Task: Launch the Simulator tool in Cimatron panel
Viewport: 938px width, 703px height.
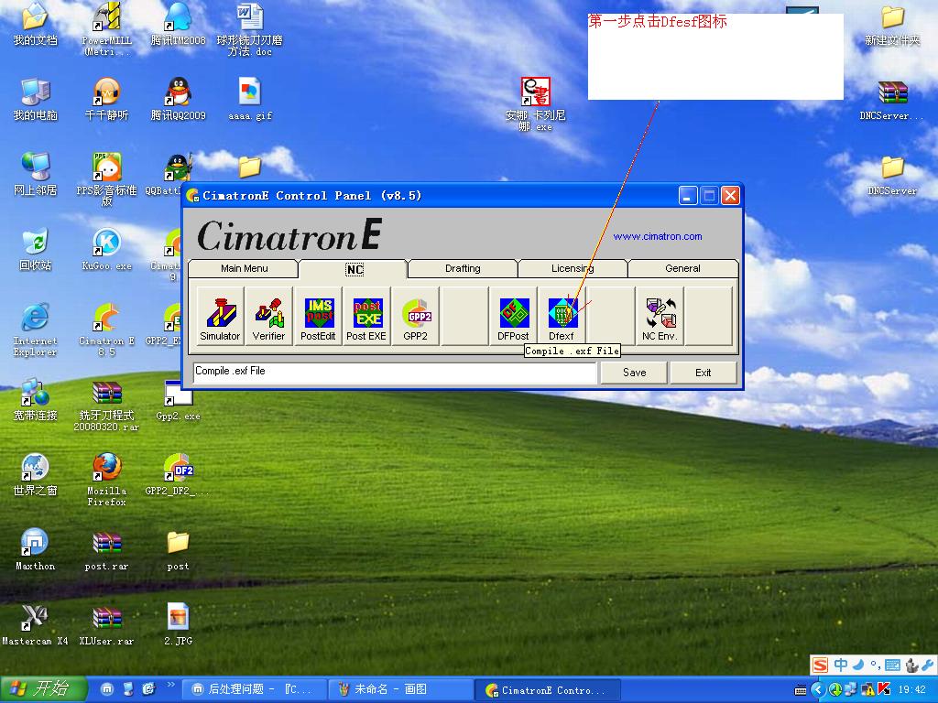Action: (220, 316)
